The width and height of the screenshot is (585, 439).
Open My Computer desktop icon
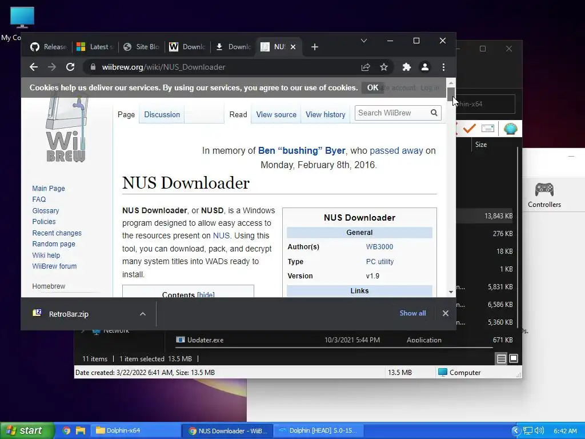[22, 18]
